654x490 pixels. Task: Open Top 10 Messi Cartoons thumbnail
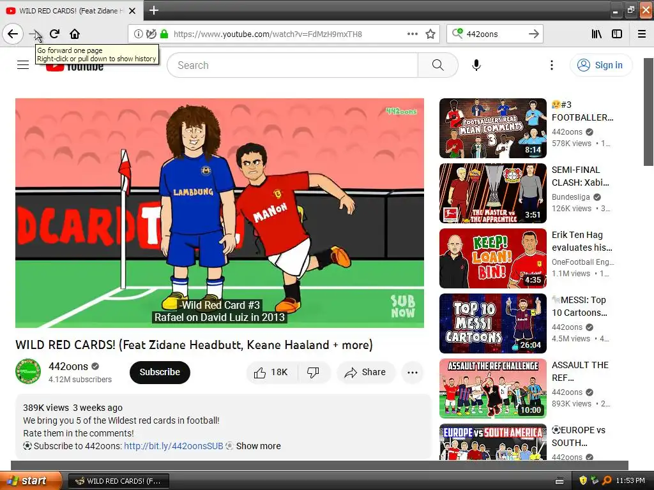coord(492,323)
